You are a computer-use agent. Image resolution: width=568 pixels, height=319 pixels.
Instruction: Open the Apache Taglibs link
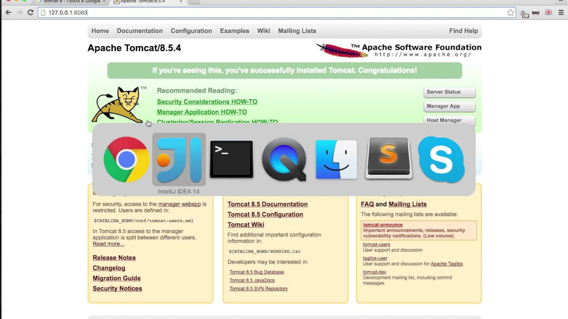coord(446,264)
